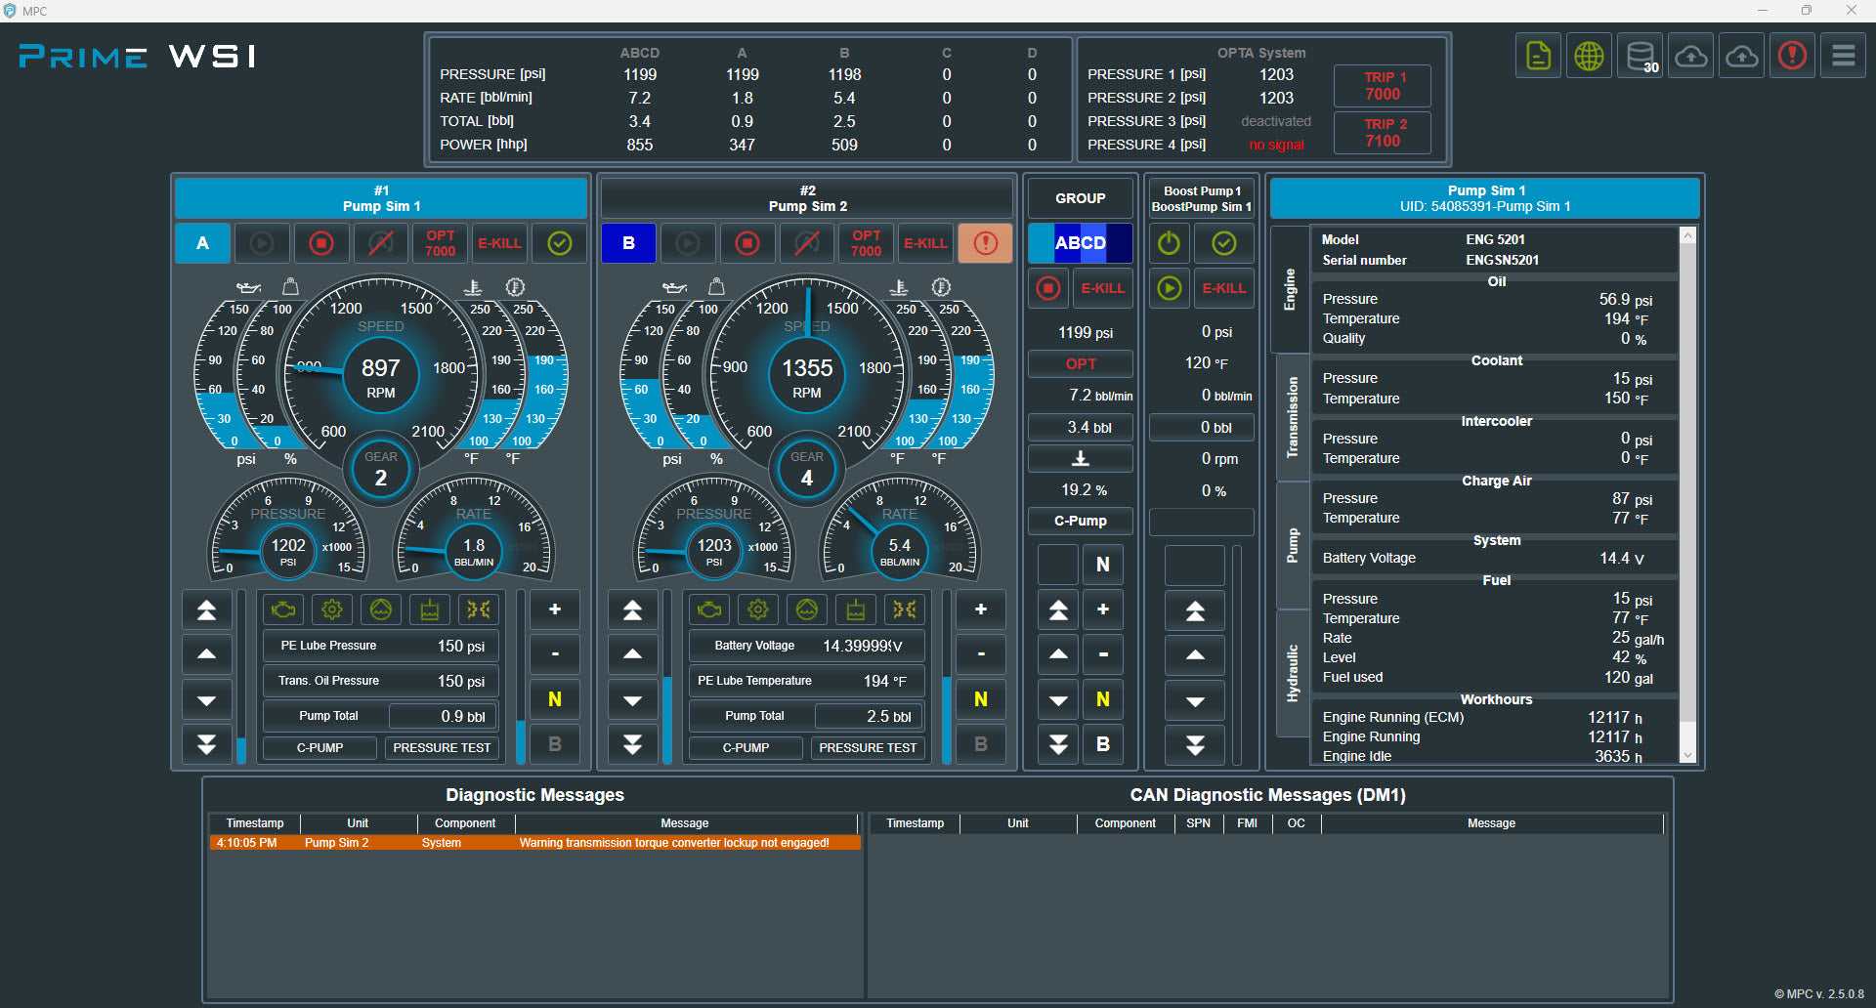Viewport: 1876px width, 1008px height.
Task: Toggle yellow N neutral on Pump Sim 1
Action: click(555, 699)
